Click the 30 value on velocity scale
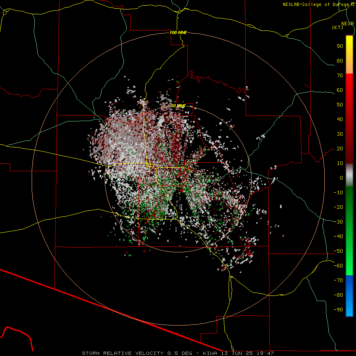Screen dimensions: 356x356 point(340,134)
